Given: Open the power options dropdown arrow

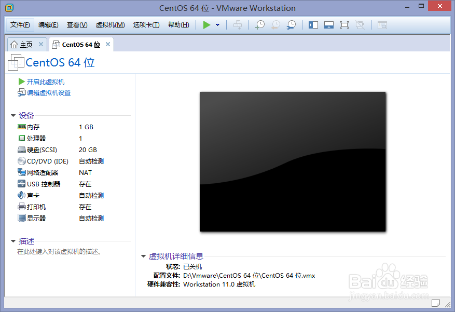Looking at the screenshot, I should pyautogui.click(x=217, y=25).
